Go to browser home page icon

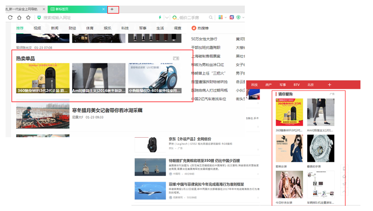pyautogui.click(x=19, y=18)
